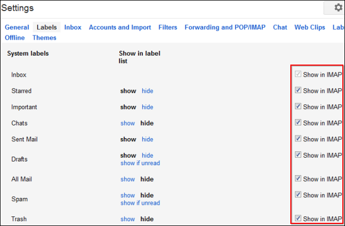This screenshot has width=345, height=226.
Task: Toggle Show in IMAP for Spam
Action: pyautogui.click(x=298, y=195)
